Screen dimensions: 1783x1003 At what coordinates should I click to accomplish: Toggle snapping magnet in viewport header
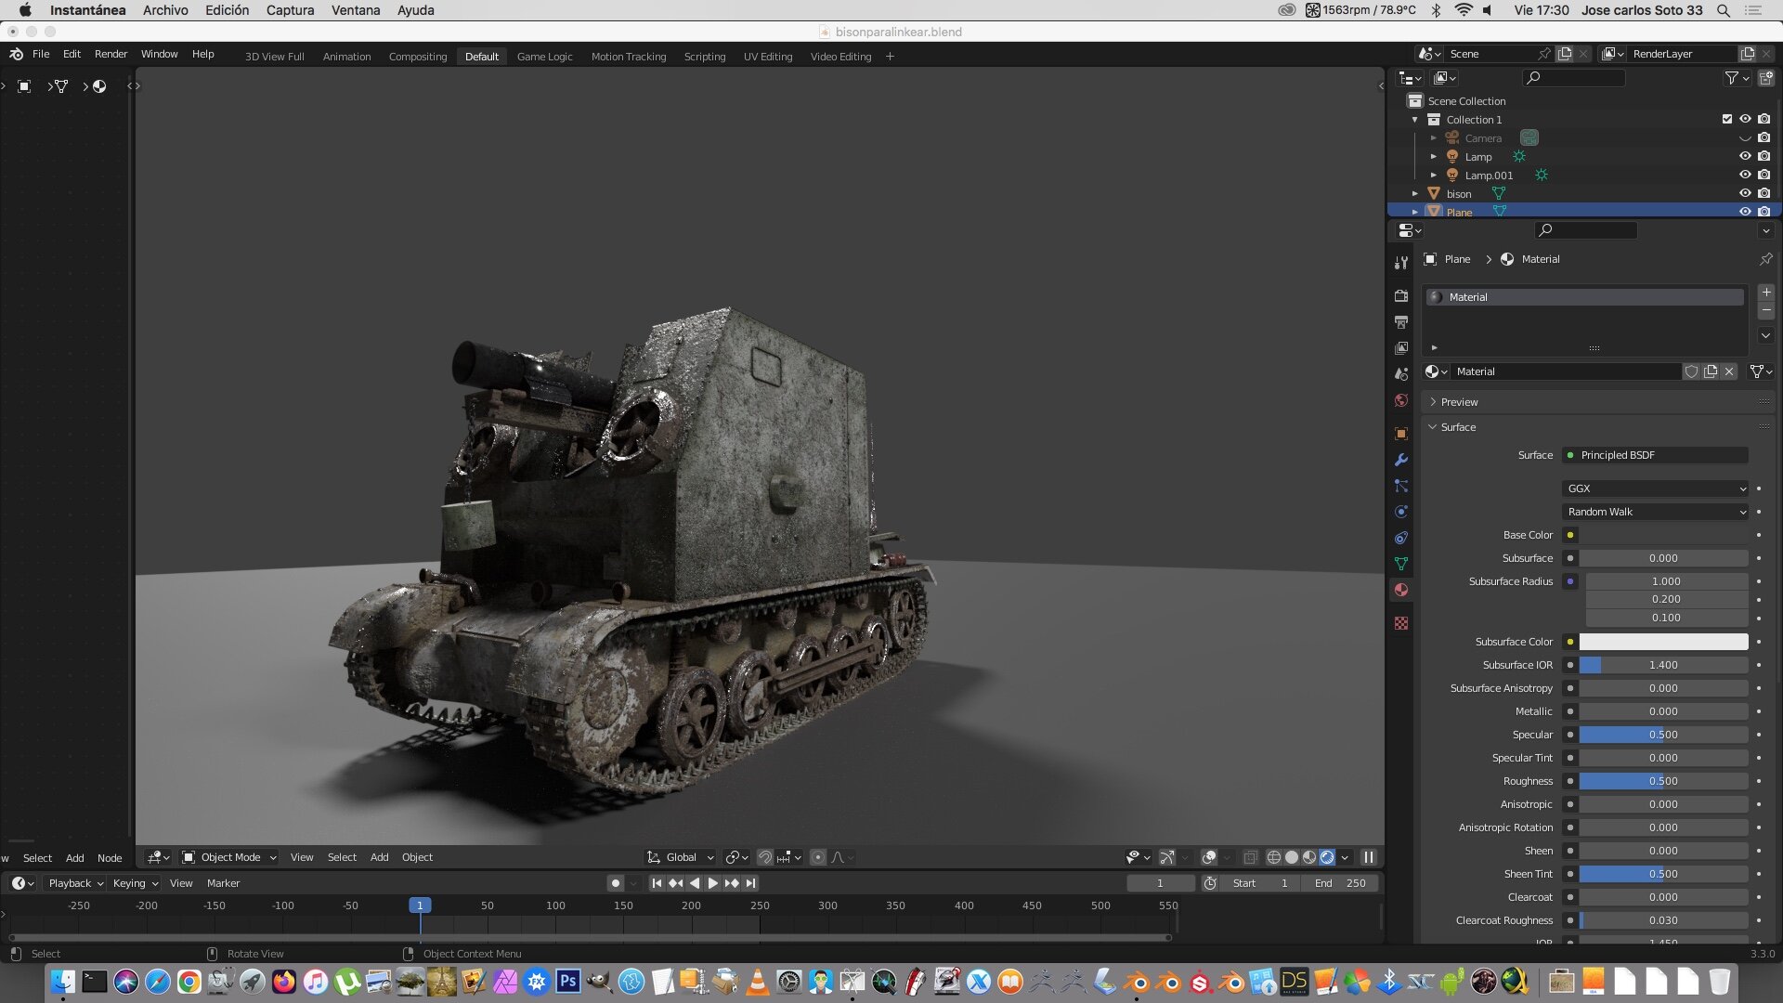[x=765, y=857]
